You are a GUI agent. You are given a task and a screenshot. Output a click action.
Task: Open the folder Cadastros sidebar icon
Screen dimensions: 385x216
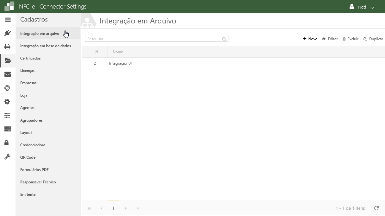click(x=8, y=60)
